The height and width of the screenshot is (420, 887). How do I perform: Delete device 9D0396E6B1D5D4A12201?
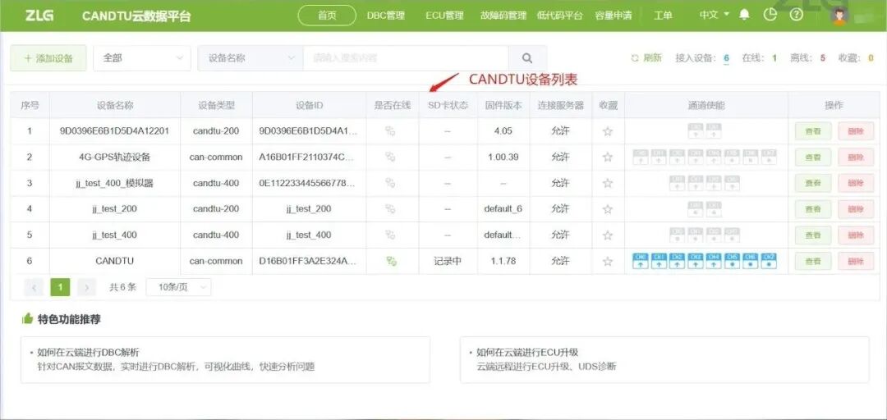pos(856,131)
